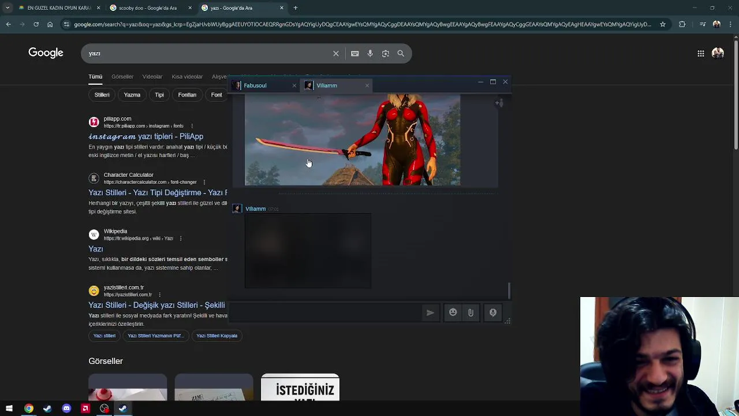
Task: Send the Steam chat message
Action: coord(430,313)
